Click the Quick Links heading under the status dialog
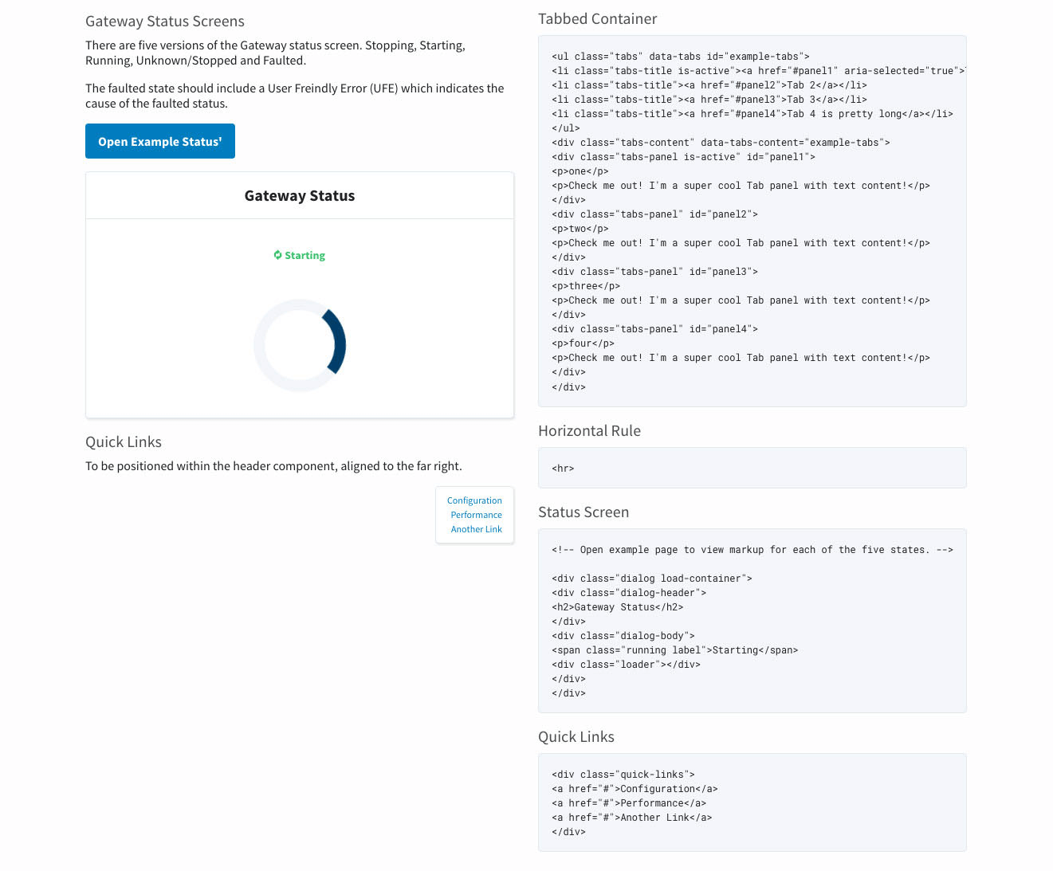The width and height of the screenshot is (1053, 871). [124, 442]
